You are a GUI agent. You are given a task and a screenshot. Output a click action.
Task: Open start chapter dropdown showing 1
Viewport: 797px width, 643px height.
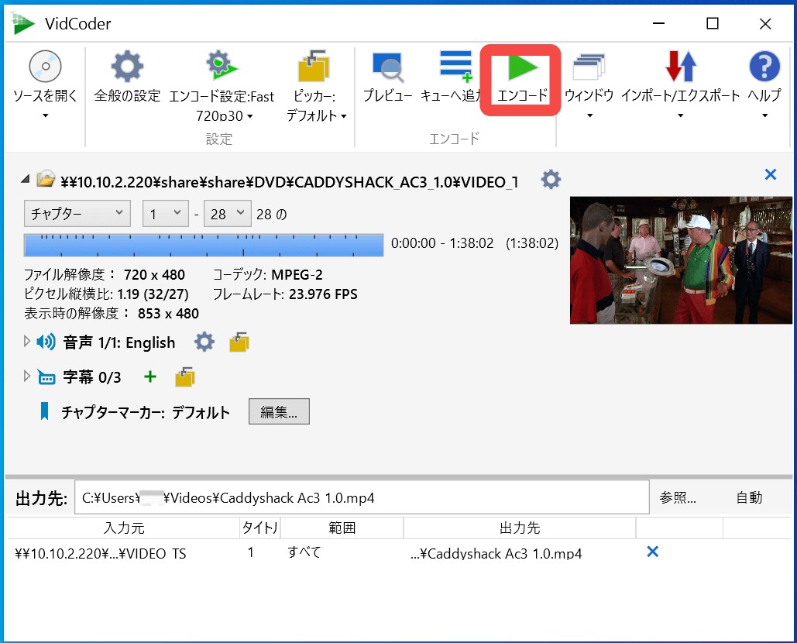pyautogui.click(x=166, y=214)
